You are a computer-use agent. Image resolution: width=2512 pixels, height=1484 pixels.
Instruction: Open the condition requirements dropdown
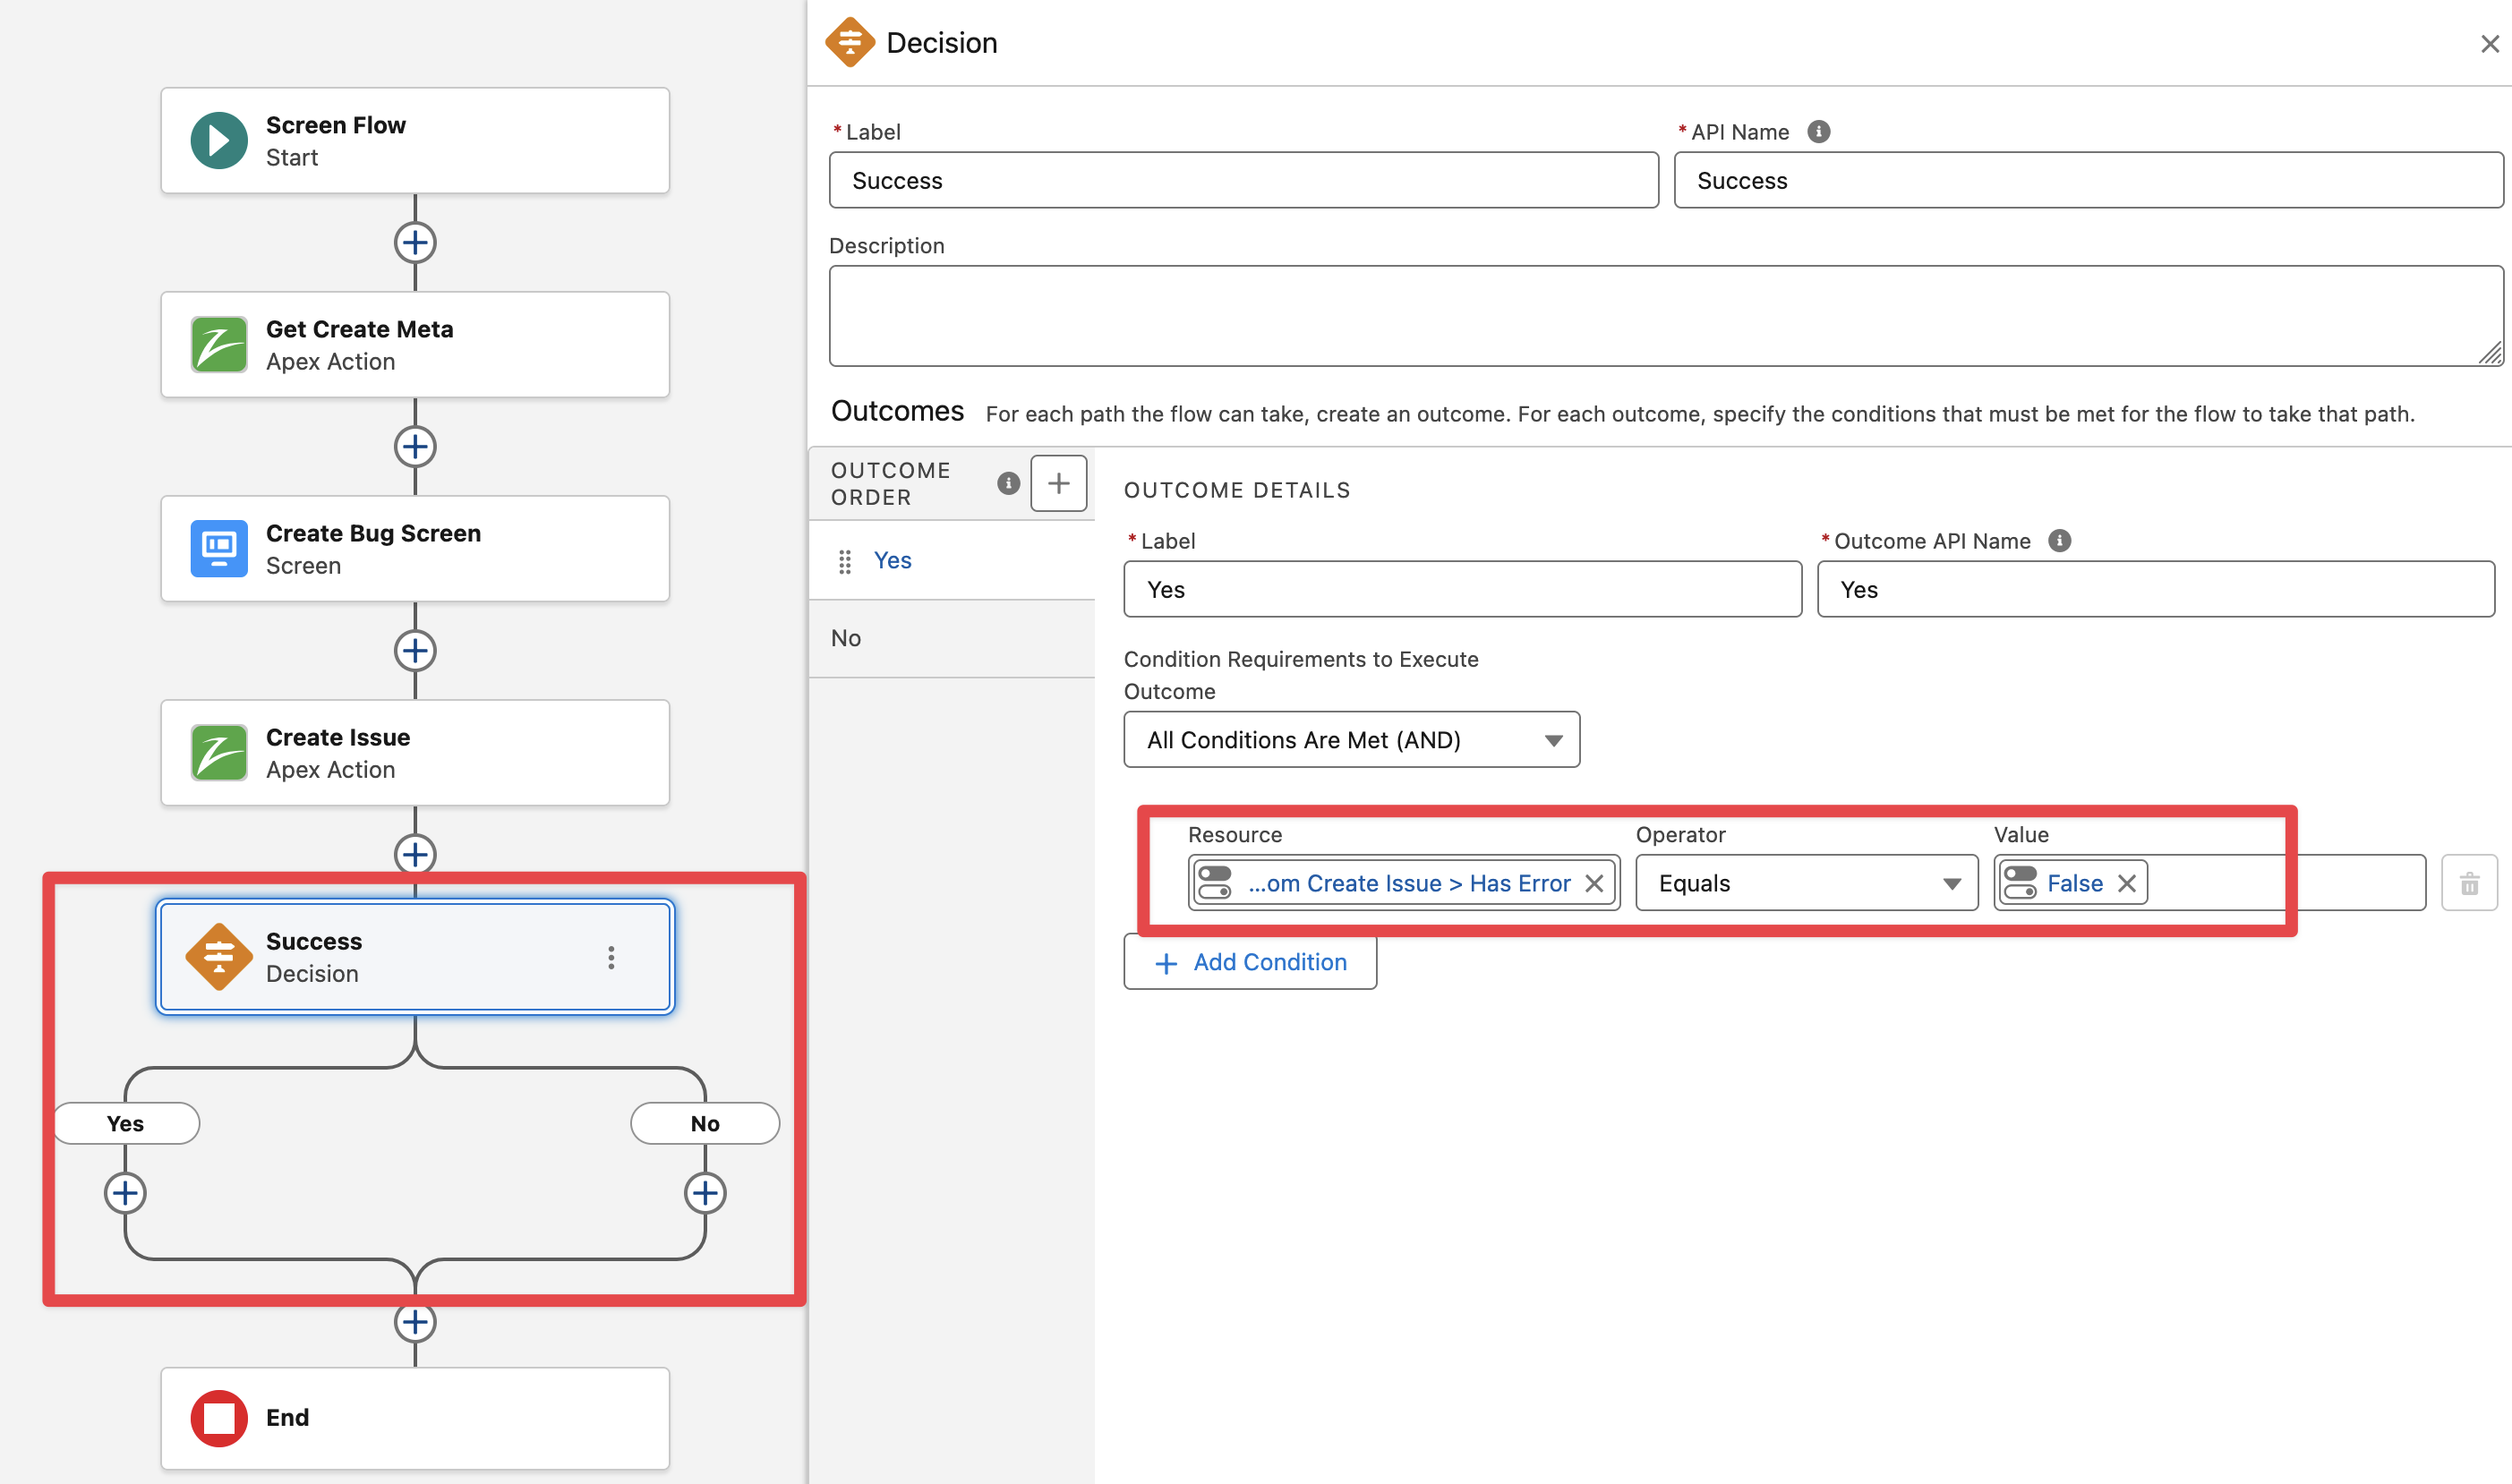pyautogui.click(x=1351, y=740)
